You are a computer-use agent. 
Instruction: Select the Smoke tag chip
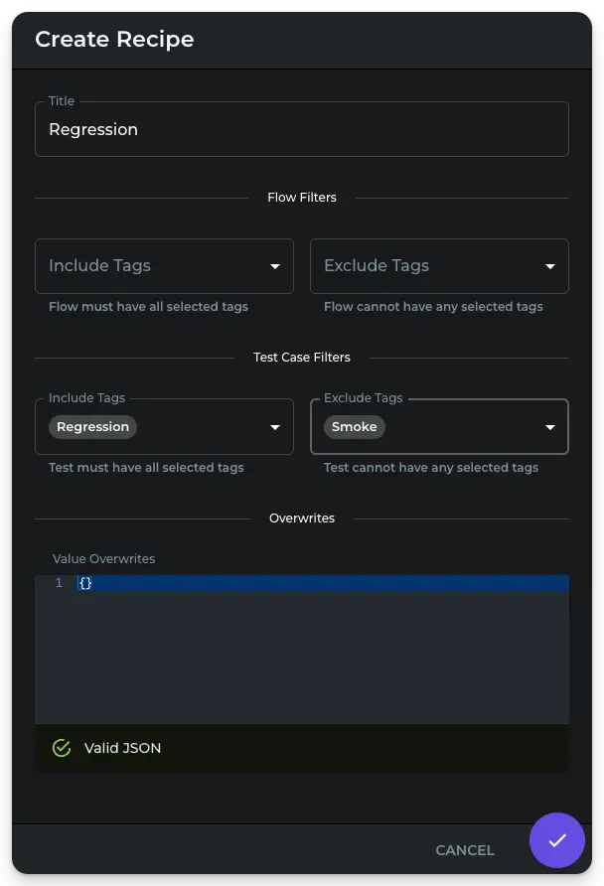354,427
